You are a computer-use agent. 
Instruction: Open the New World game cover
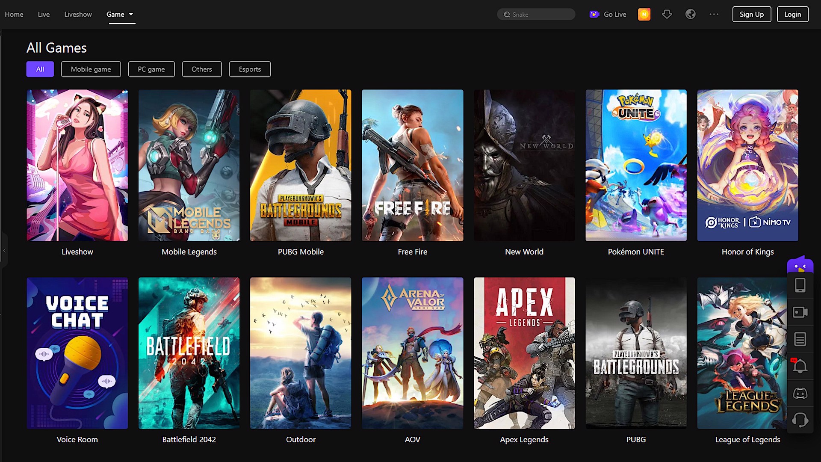click(x=524, y=165)
